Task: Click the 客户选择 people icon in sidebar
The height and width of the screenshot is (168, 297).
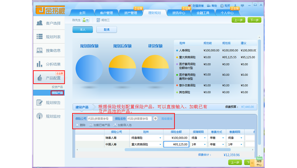Action: click(40, 23)
